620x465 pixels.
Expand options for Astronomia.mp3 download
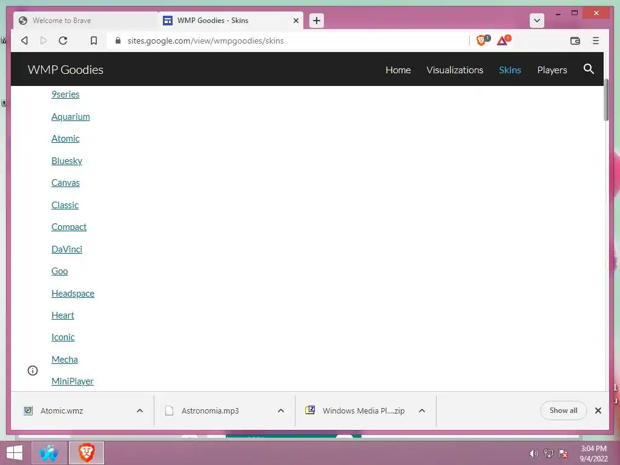click(x=281, y=411)
